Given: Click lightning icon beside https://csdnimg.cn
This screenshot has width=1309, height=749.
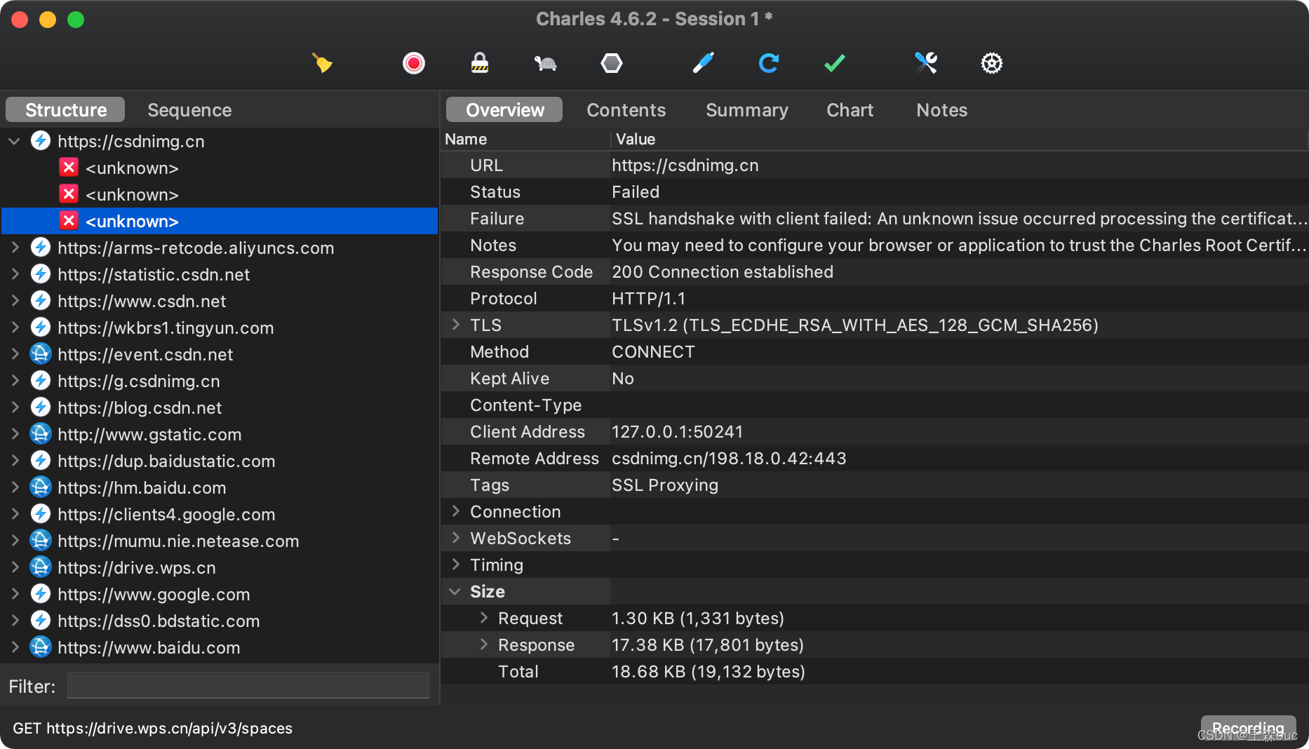Looking at the screenshot, I should pos(41,141).
